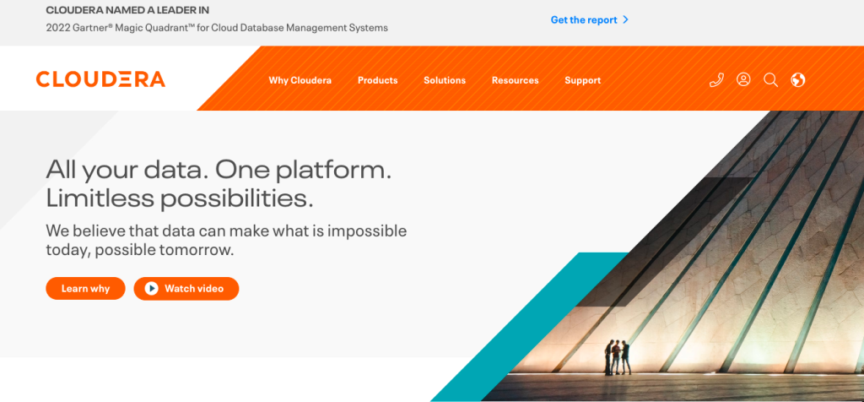Open the Why Cloudera menu
Screen dimensions: 864x402
click(x=300, y=80)
